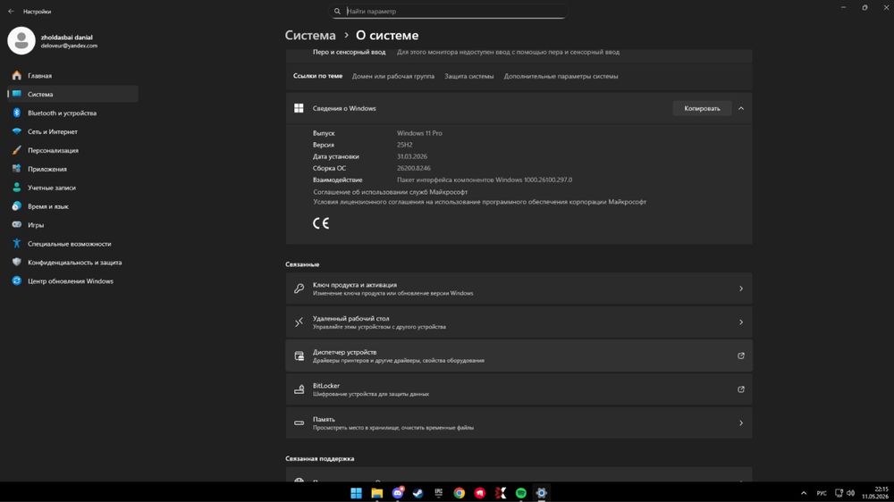Navigate to Система breadcrumb
894x502 pixels.
point(310,36)
